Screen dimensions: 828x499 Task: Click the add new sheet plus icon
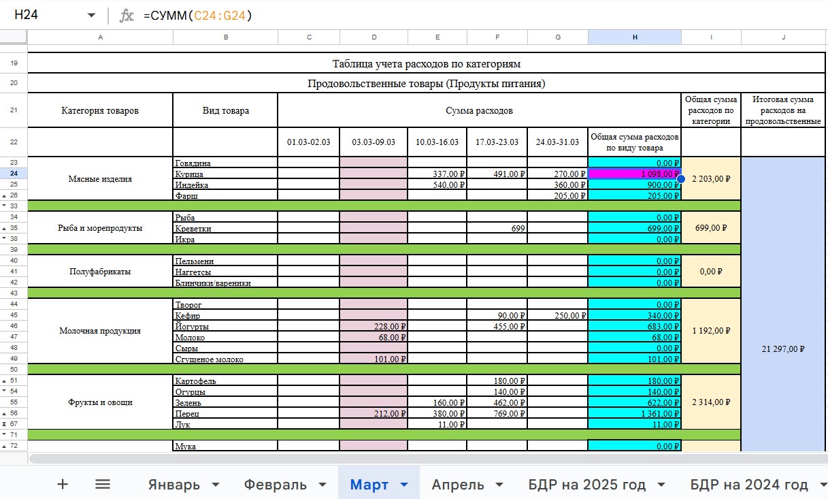63,484
